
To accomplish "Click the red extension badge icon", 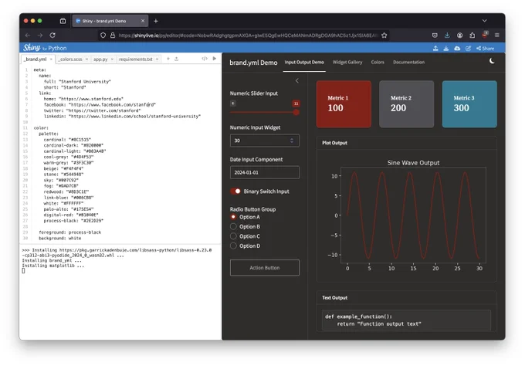I will pyautogui.click(x=485, y=35).
